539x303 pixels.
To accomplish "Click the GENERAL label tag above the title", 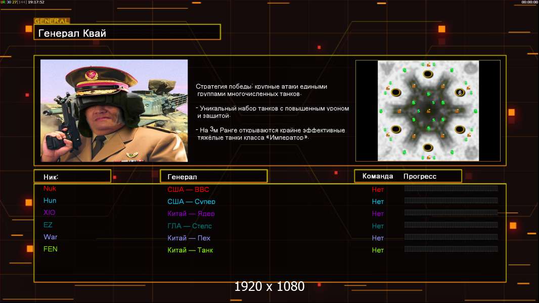I will pyautogui.click(x=52, y=21).
